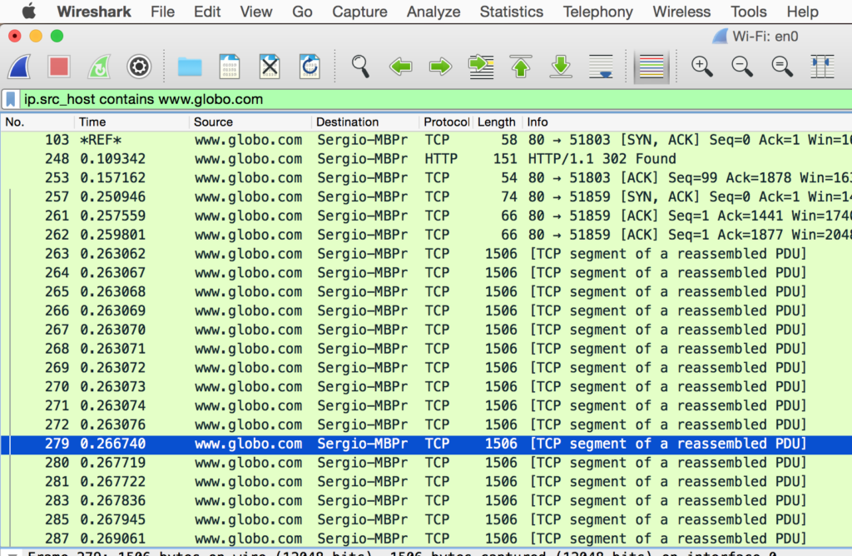Viewport: 852px width, 556px height.
Task: Select packet 280 at time 0.267719
Action: coord(426,463)
